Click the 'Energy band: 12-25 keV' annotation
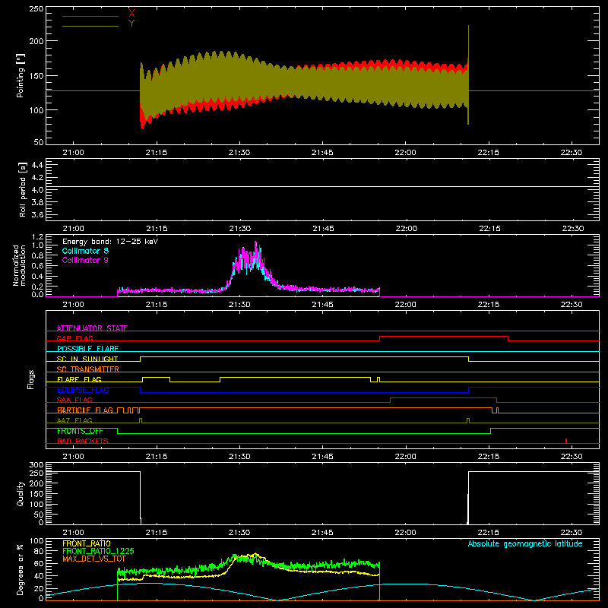 [110, 242]
